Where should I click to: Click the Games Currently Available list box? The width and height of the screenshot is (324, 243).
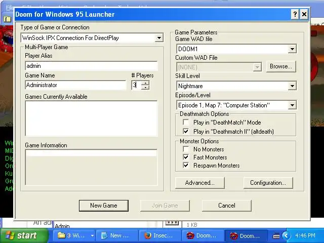click(91, 118)
